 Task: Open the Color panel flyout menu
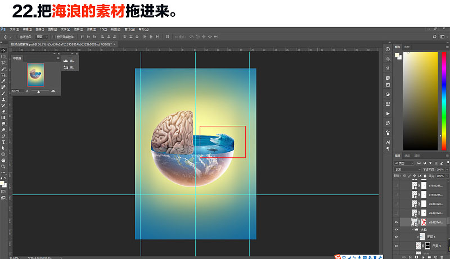(x=447, y=47)
